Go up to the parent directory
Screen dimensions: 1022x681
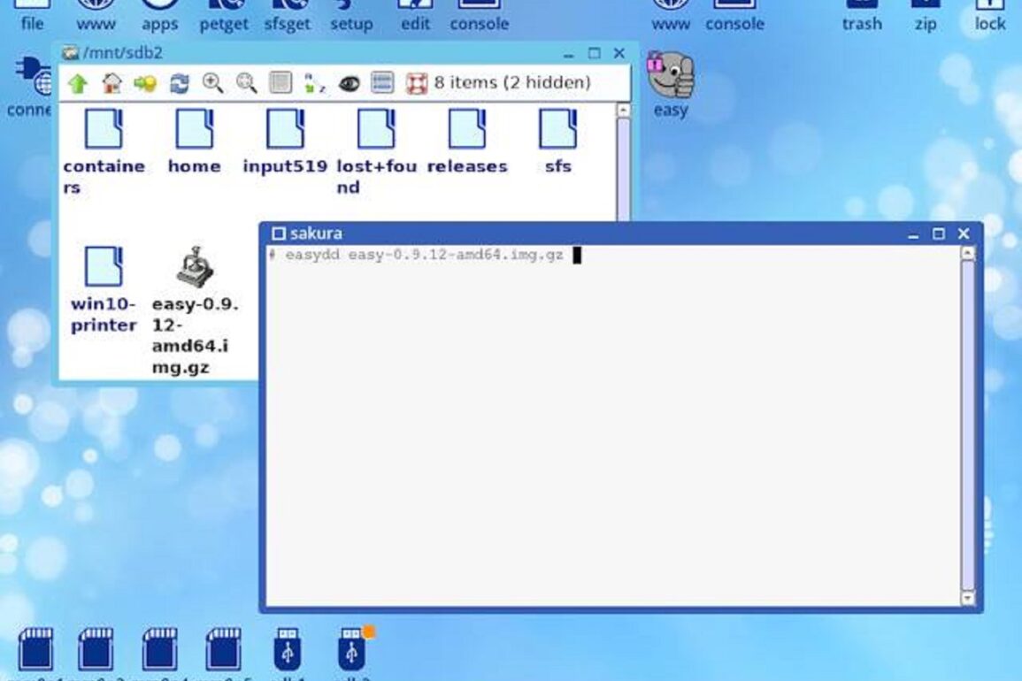tap(78, 84)
